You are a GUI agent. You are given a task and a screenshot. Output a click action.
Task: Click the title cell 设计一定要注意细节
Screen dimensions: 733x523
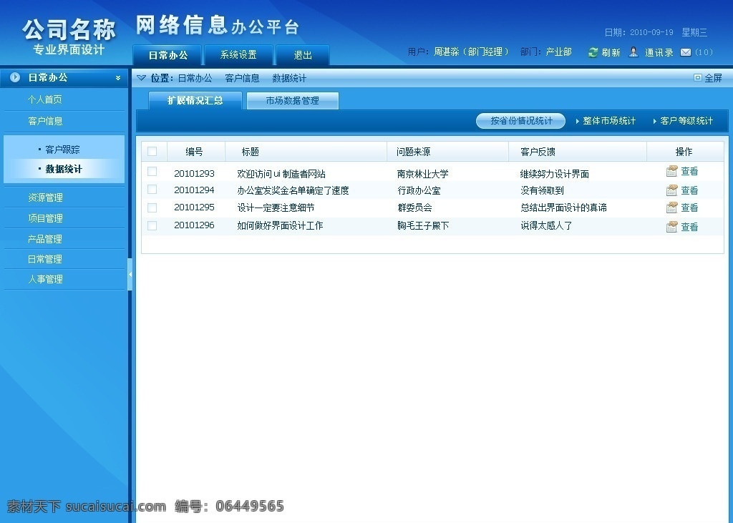(x=276, y=207)
